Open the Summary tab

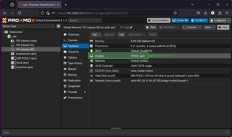pyautogui.click(x=75, y=34)
